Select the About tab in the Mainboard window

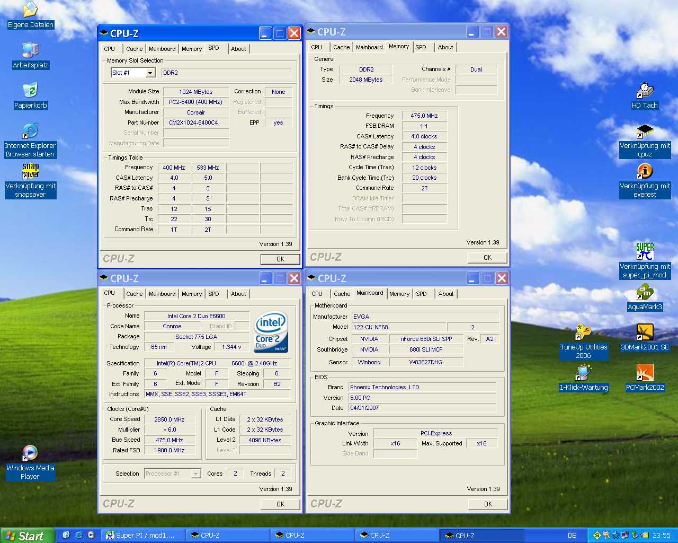(445, 294)
